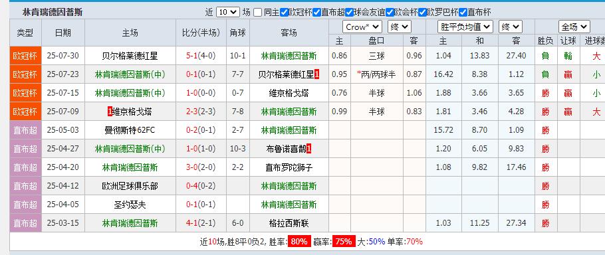Click the 4-1(2-1) score
The height and width of the screenshot is (255, 605).
[201, 223]
